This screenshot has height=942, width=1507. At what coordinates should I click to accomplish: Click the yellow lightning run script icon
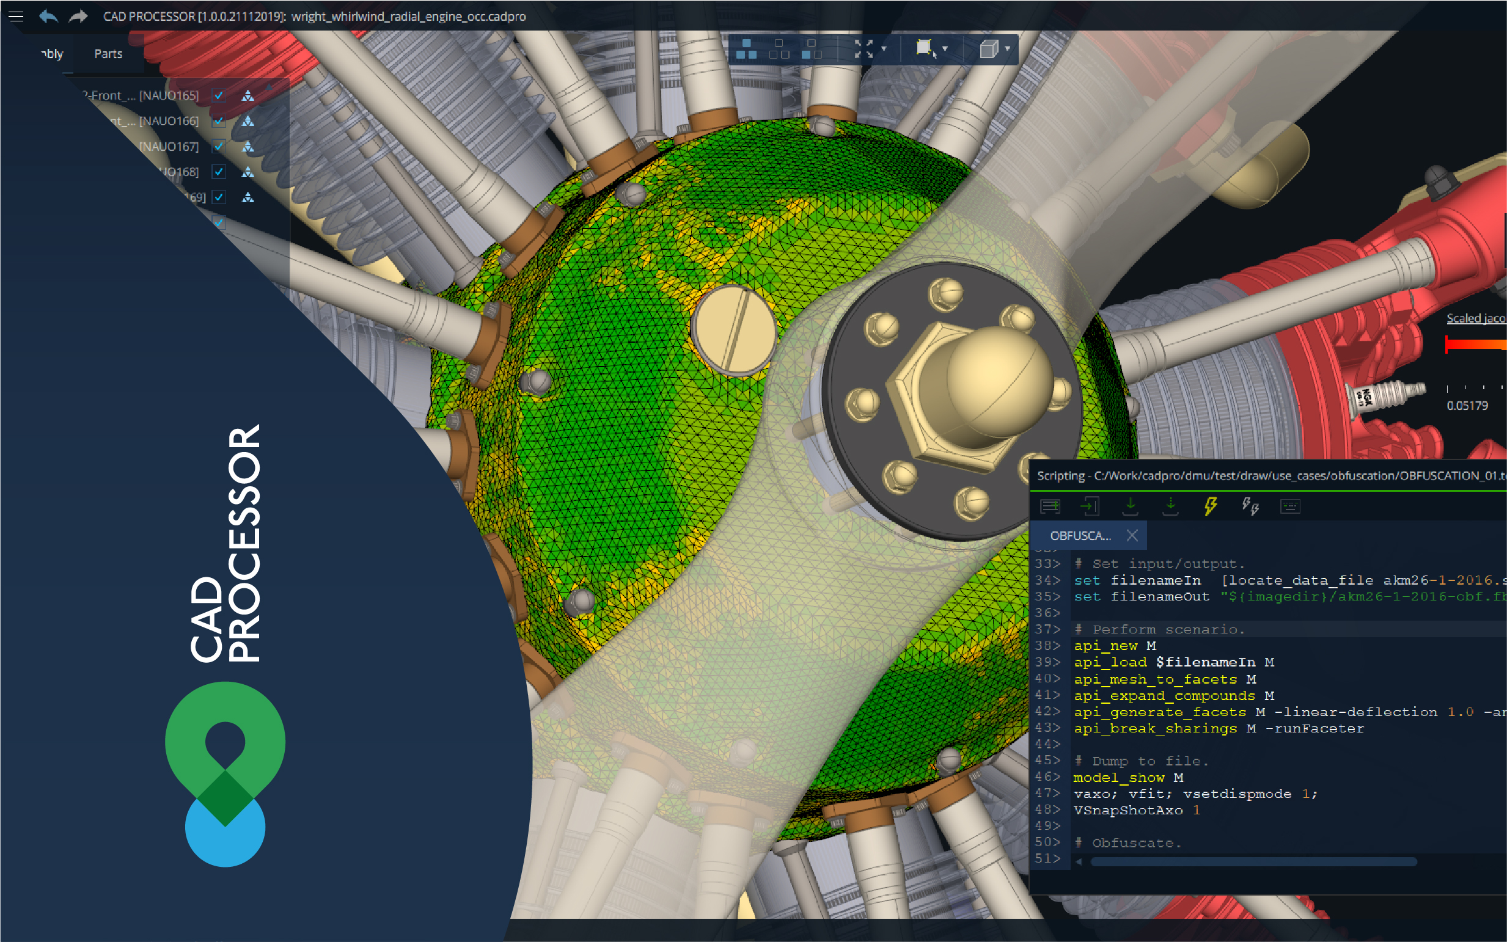click(x=1211, y=506)
